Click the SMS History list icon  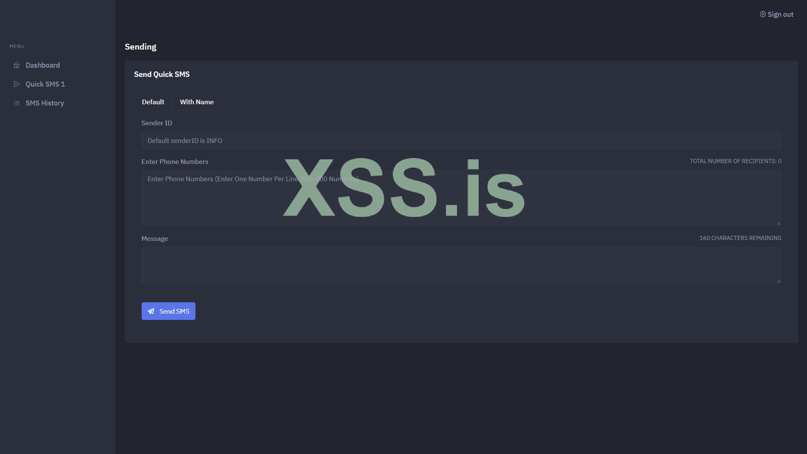pos(16,103)
